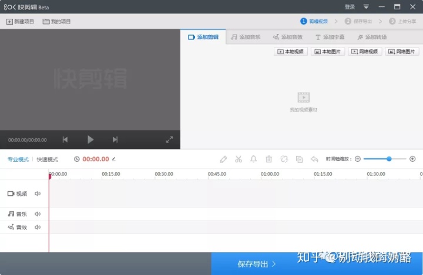This screenshot has height=275, width=423.
Task: Jump to next frame in preview
Action: (x=115, y=140)
